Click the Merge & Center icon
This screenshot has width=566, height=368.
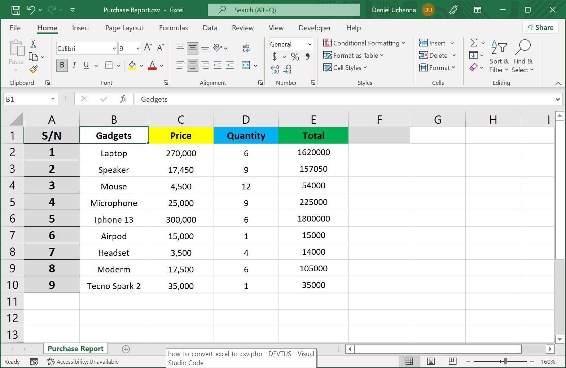tap(246, 65)
